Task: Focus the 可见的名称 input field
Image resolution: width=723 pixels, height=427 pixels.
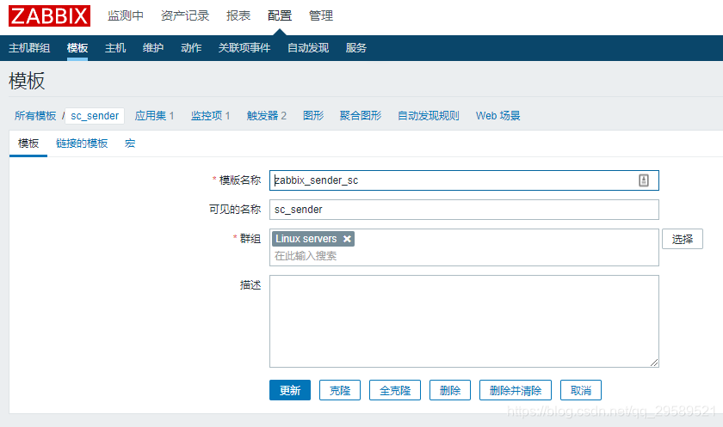Action: 464,210
